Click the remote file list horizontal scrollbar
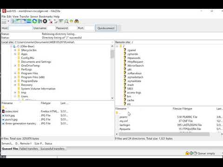The height and width of the screenshot is (167, 223). click(164, 134)
